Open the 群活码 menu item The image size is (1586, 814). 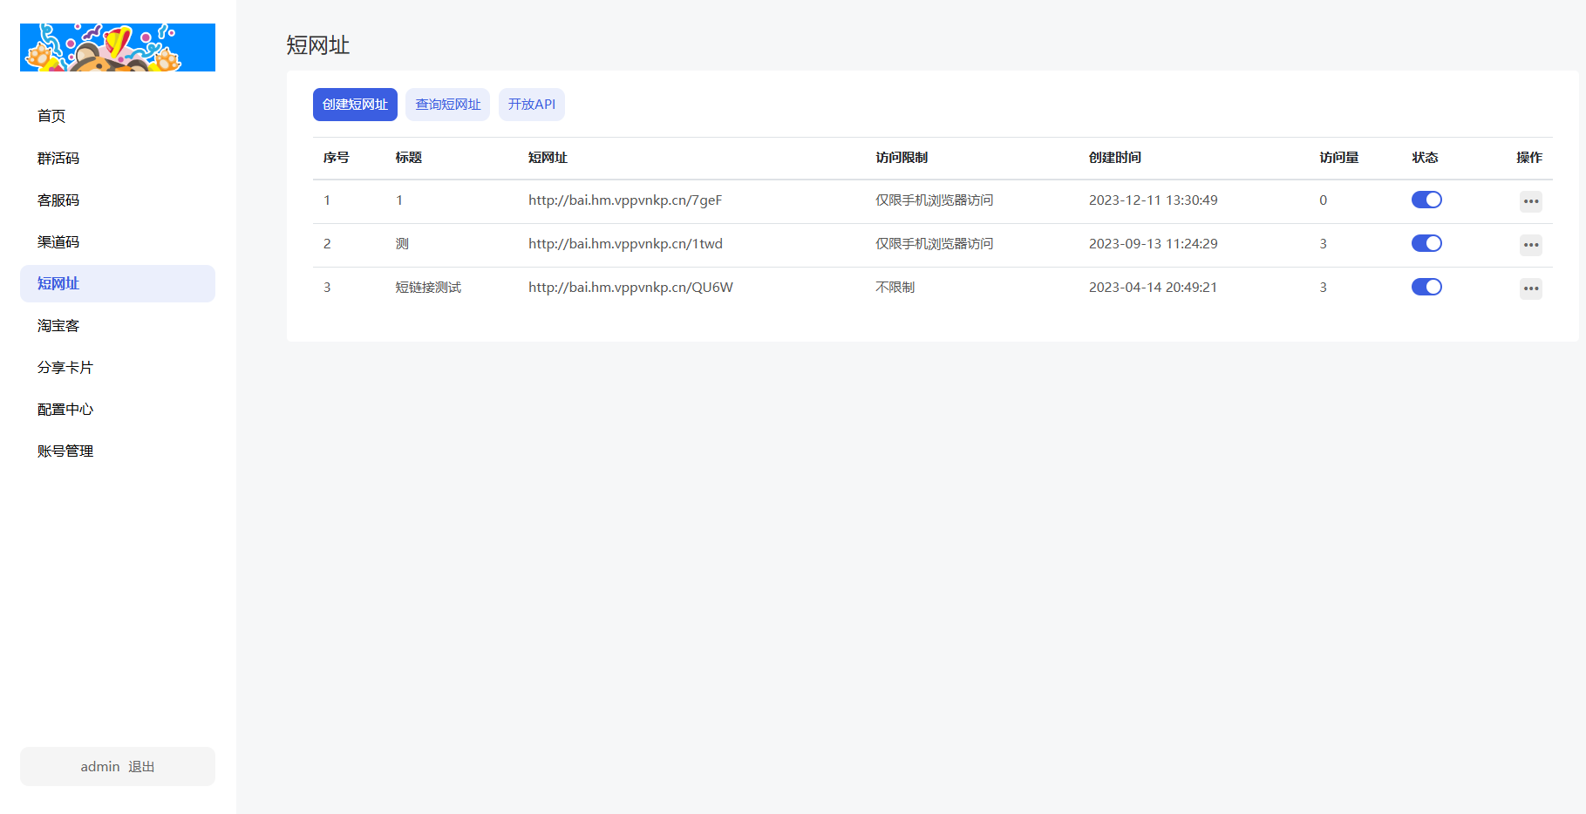click(x=58, y=158)
